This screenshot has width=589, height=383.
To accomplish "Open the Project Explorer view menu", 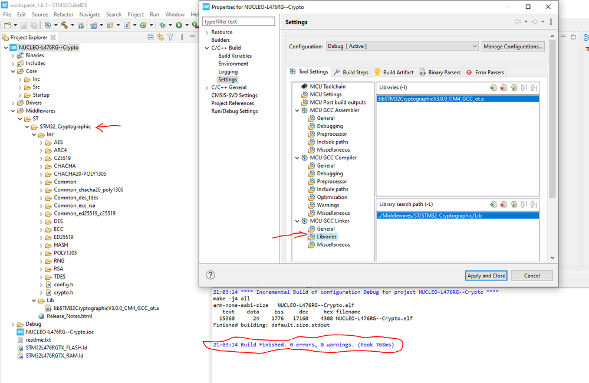I will click(182, 37).
